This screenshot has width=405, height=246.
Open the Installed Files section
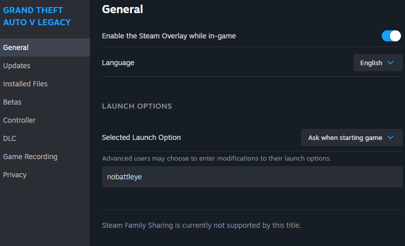(x=25, y=84)
